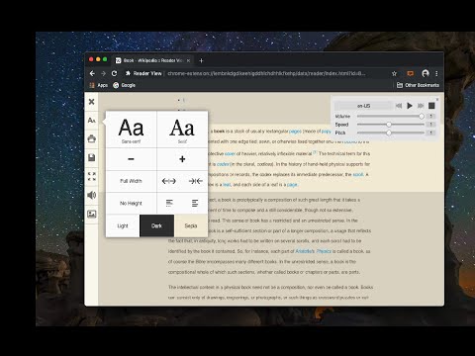Click the Volume value box

430,117
